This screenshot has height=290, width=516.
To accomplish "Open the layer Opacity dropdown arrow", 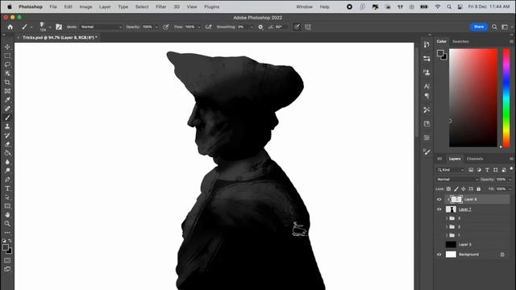I will pyautogui.click(x=510, y=180).
